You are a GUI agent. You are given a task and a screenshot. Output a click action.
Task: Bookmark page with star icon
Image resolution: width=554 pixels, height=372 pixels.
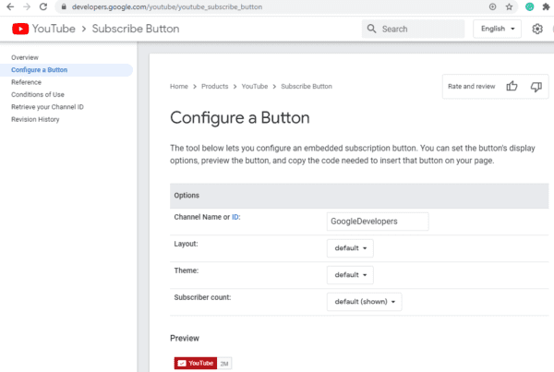[x=509, y=6]
